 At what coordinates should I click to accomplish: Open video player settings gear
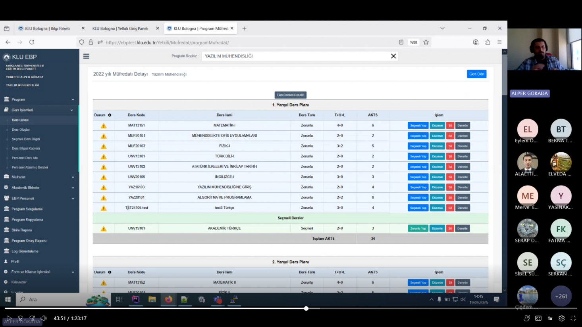[x=561, y=318]
